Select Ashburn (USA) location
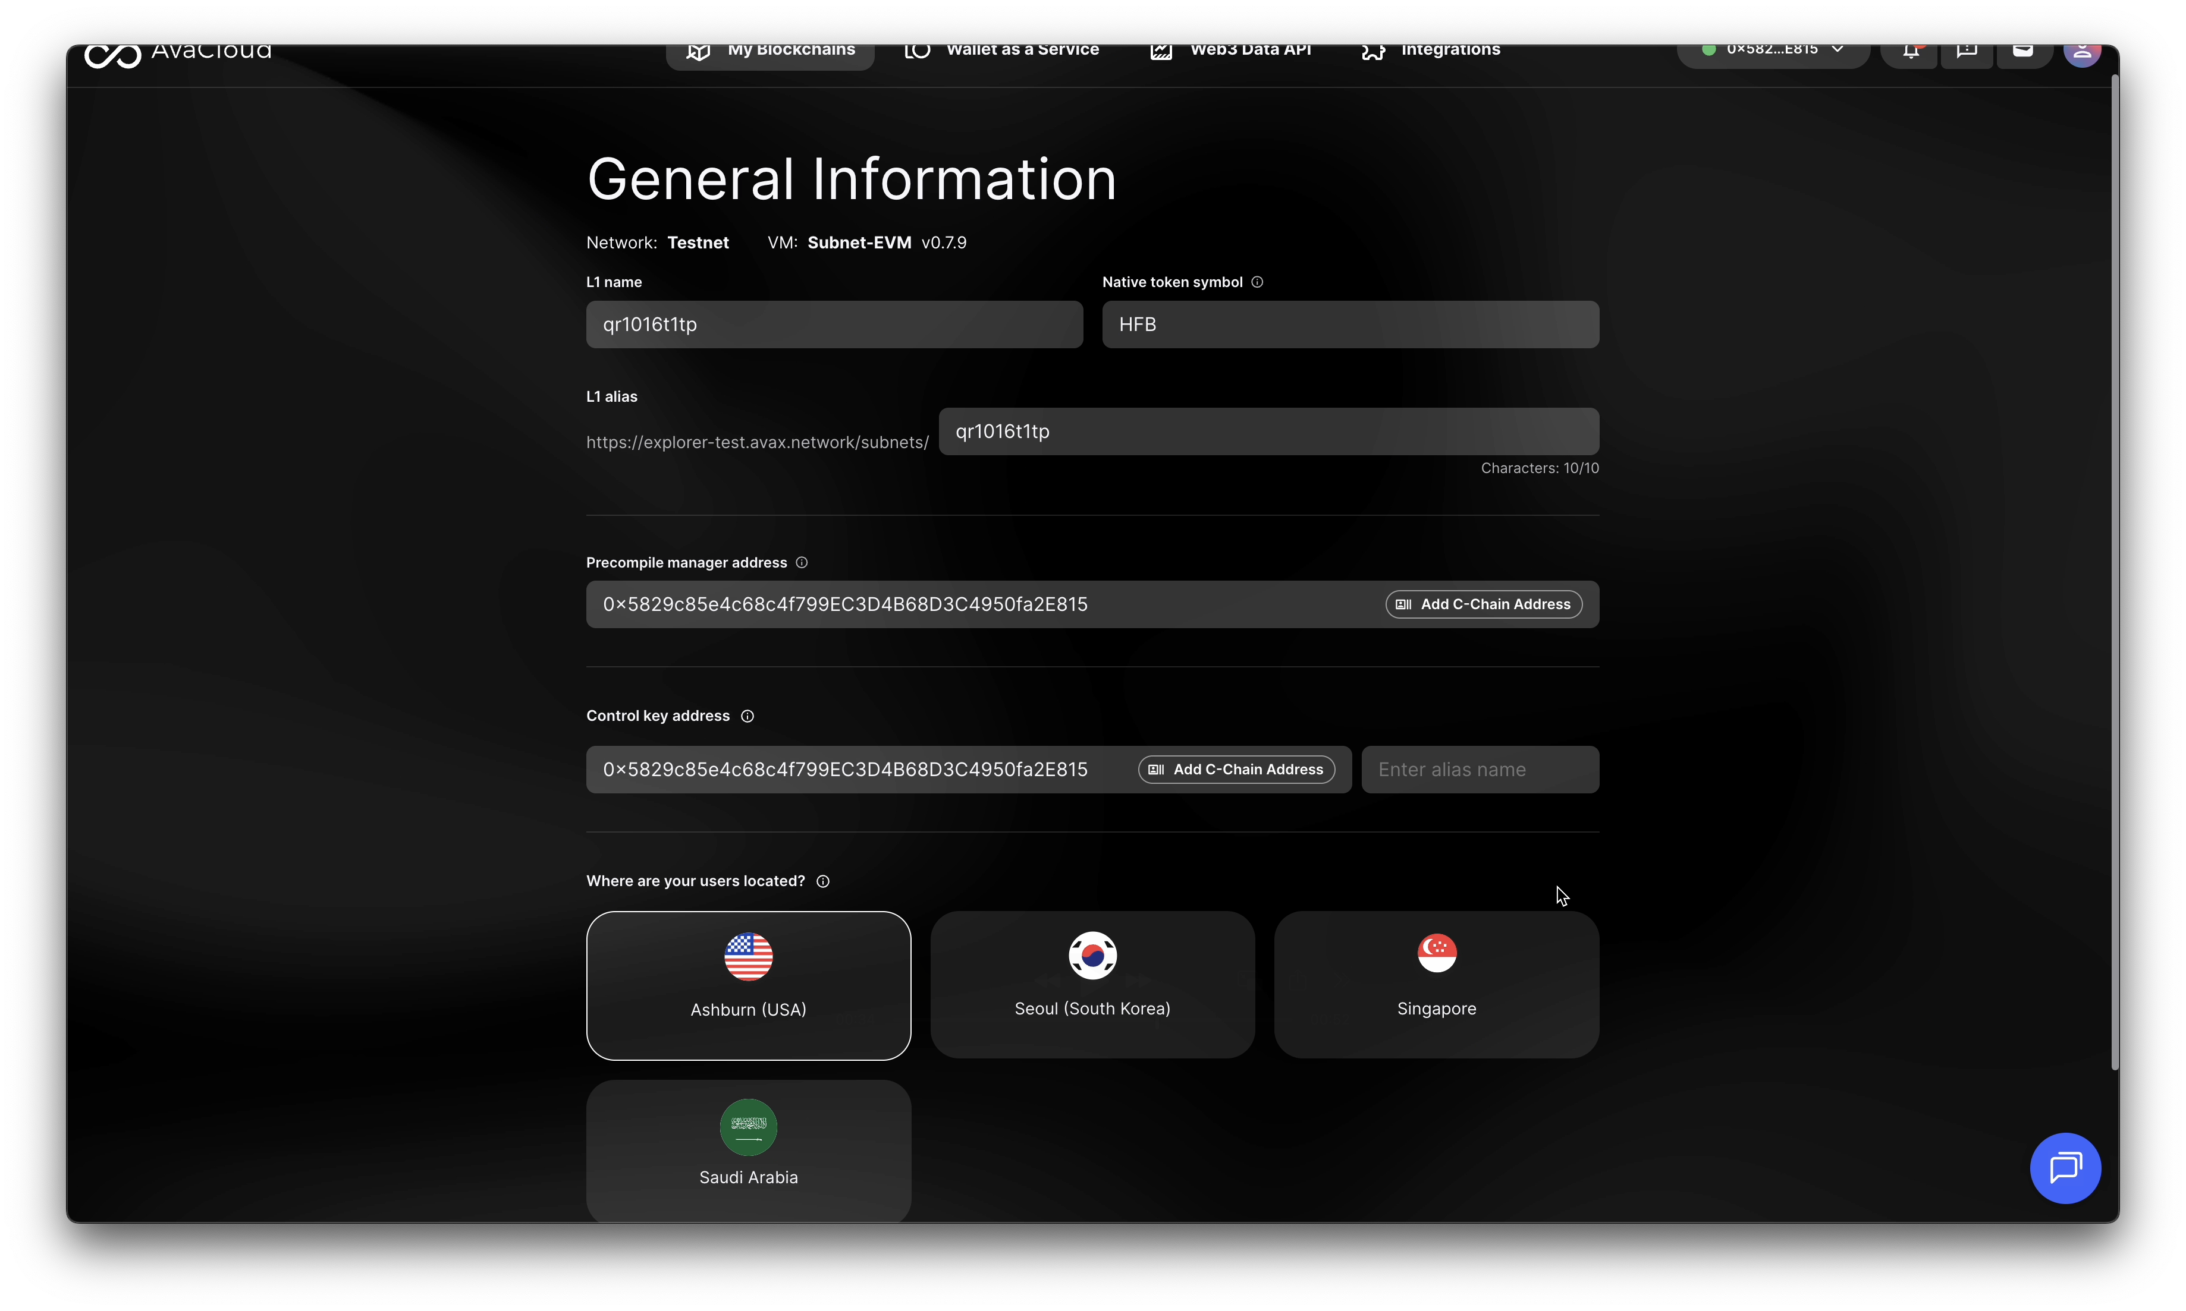This screenshot has width=2186, height=1311. [x=748, y=985]
